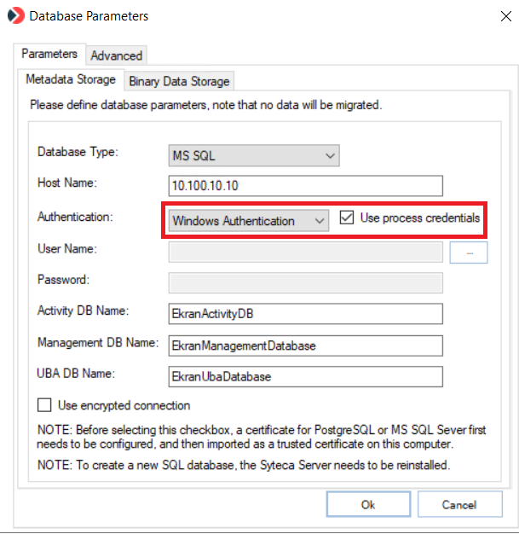Select the UBA DB Name field
Viewport: 519px width, 534px height.
(x=307, y=376)
